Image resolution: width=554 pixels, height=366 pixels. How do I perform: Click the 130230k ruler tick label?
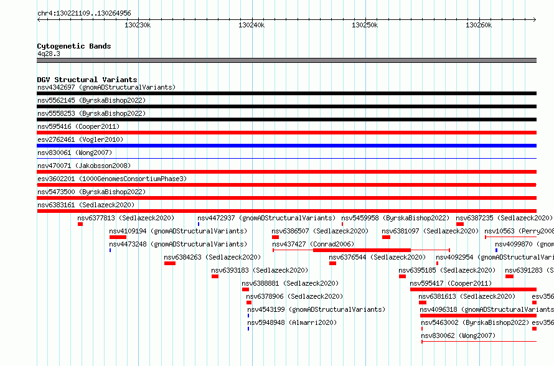[x=138, y=25]
